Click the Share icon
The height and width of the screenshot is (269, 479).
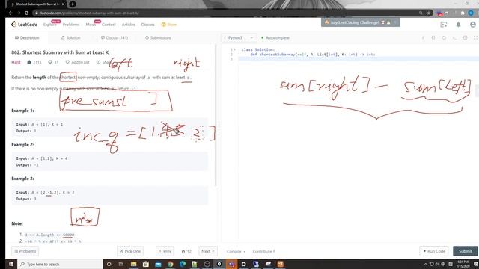98,62
